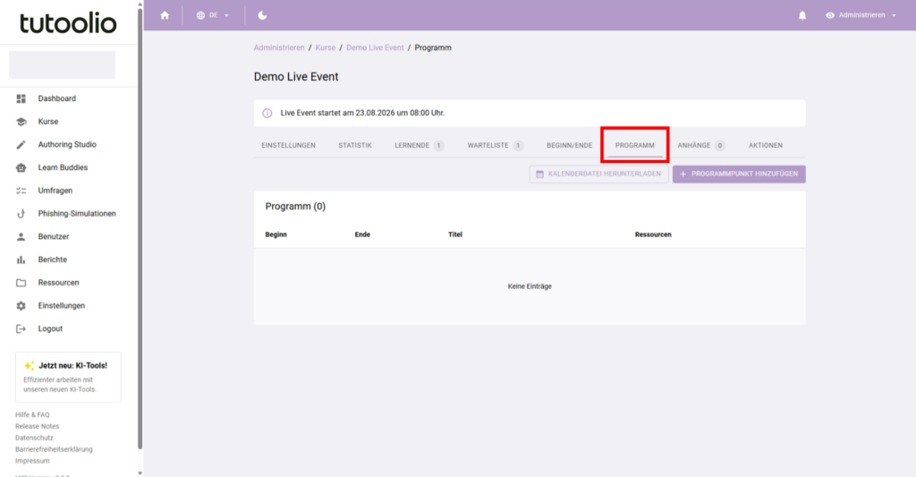Open the Release Notes link

pyautogui.click(x=37, y=427)
